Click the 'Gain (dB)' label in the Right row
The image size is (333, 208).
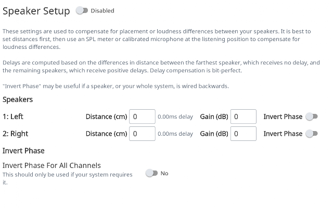pos(214,134)
